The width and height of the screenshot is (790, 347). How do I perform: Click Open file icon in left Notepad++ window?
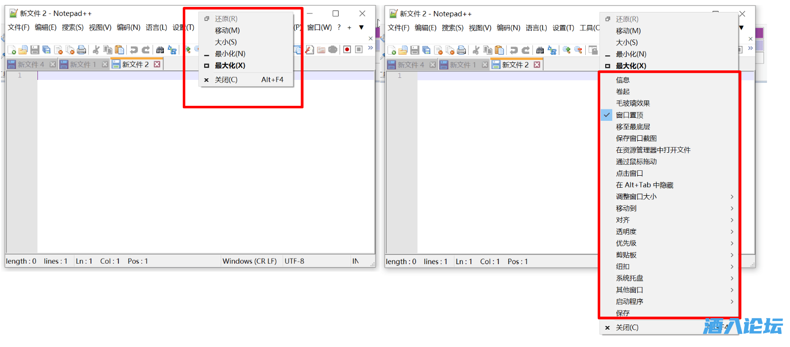point(23,50)
